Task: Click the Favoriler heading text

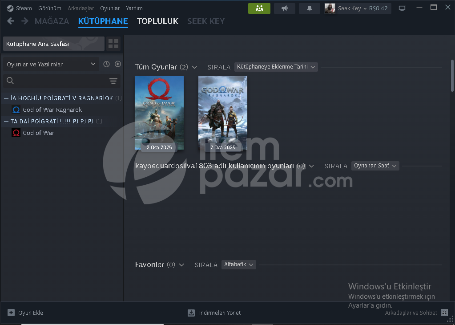Action: (150, 264)
